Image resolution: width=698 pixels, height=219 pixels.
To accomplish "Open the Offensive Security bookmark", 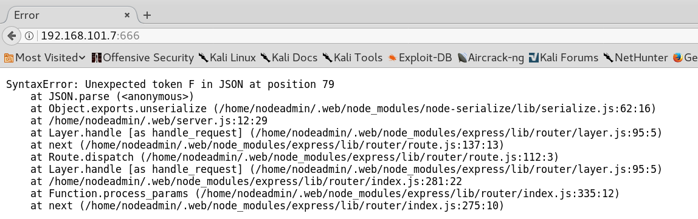I will pyautogui.click(x=142, y=58).
